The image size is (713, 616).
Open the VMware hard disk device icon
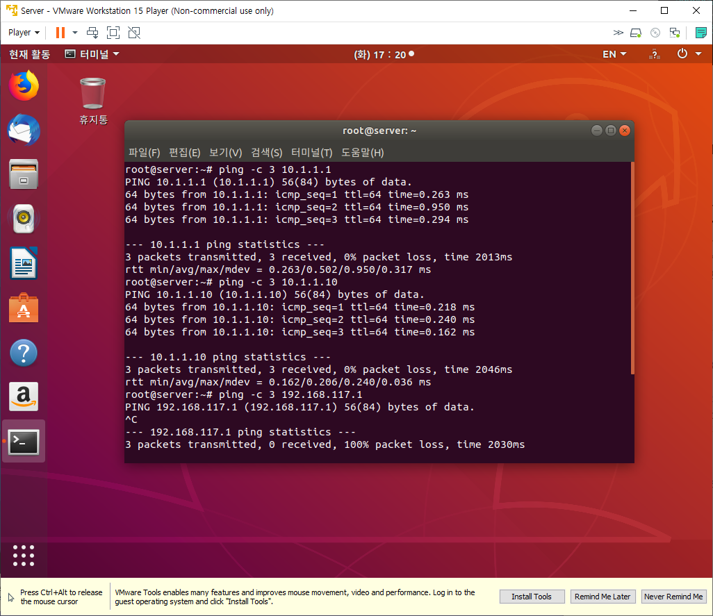[x=636, y=33]
